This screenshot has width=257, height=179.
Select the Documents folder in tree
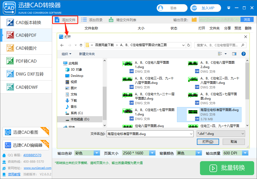click(71, 94)
